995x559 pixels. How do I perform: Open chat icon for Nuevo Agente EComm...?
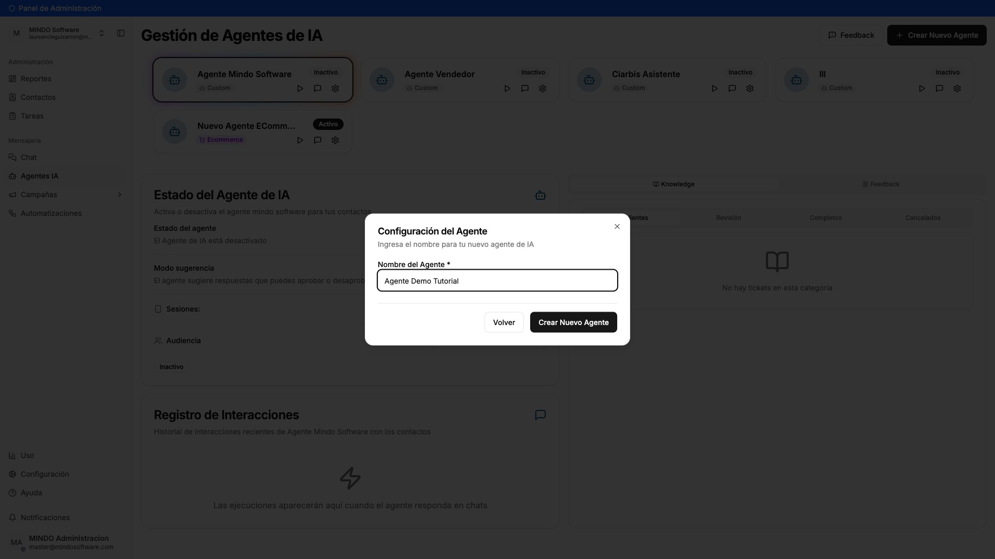[x=318, y=140]
